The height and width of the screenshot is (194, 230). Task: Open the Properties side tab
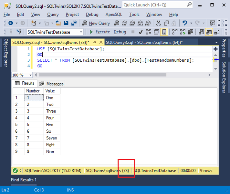[224, 48]
